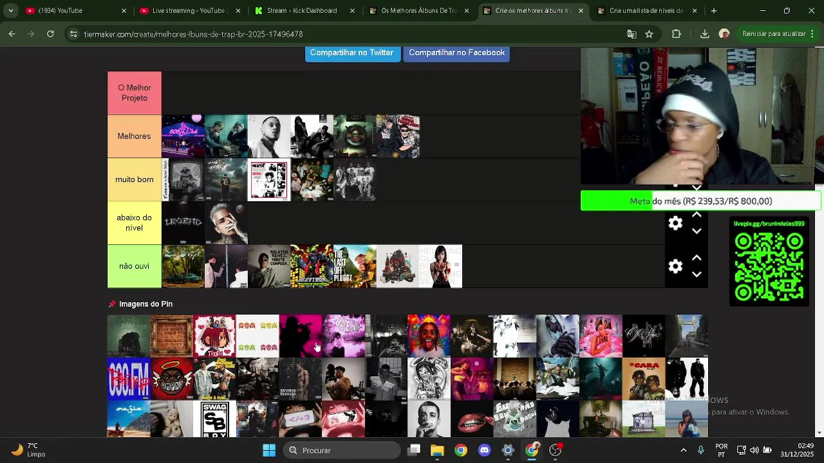Open Chrome three-dot menu

point(814,34)
